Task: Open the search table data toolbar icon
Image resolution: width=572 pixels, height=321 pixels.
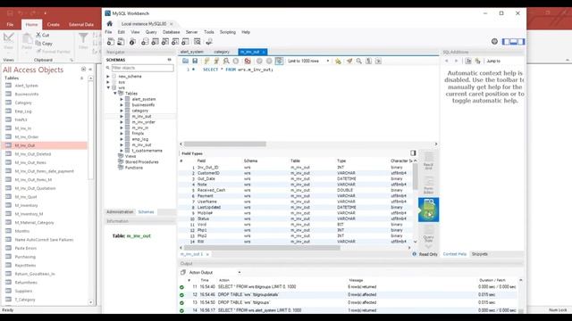Action: click(x=198, y=42)
